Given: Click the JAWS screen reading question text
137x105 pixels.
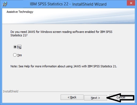Looking at the screenshot, I should point(61,34).
